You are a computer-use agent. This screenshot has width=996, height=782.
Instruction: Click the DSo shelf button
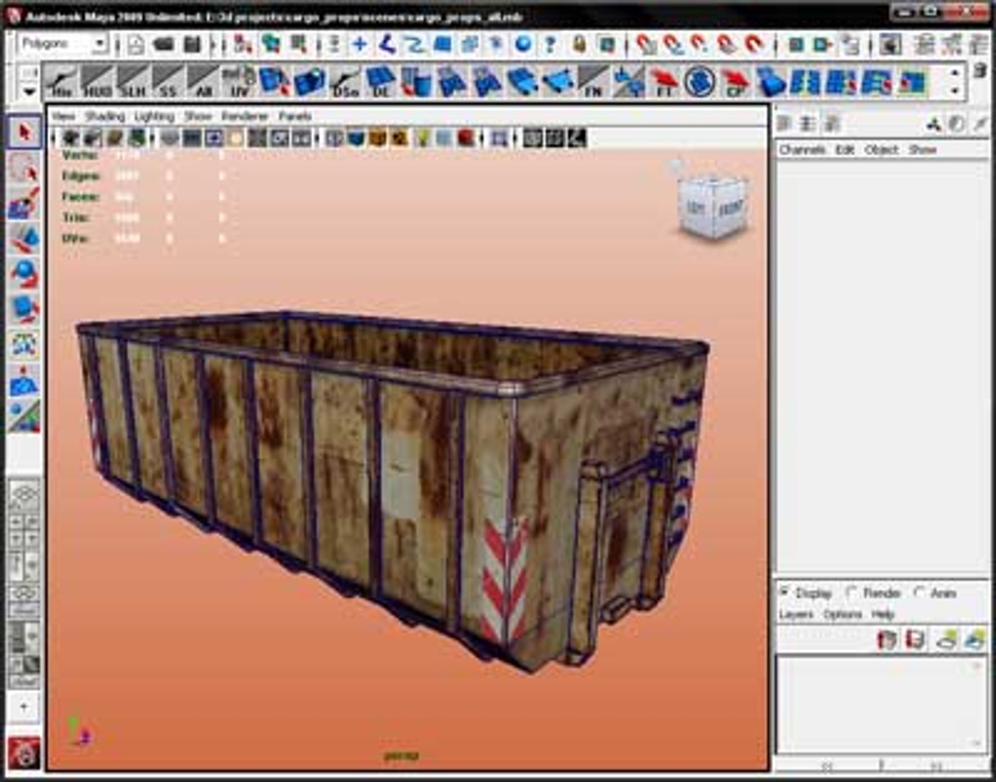pyautogui.click(x=345, y=82)
